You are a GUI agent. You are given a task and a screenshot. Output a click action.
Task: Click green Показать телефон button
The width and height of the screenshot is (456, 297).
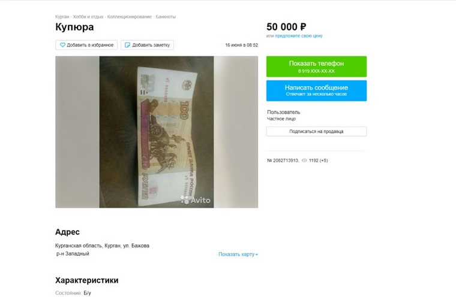click(x=316, y=66)
